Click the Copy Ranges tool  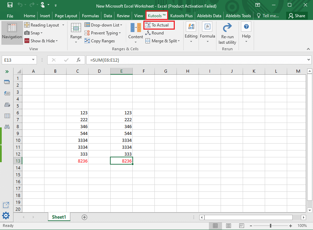tap(100, 41)
